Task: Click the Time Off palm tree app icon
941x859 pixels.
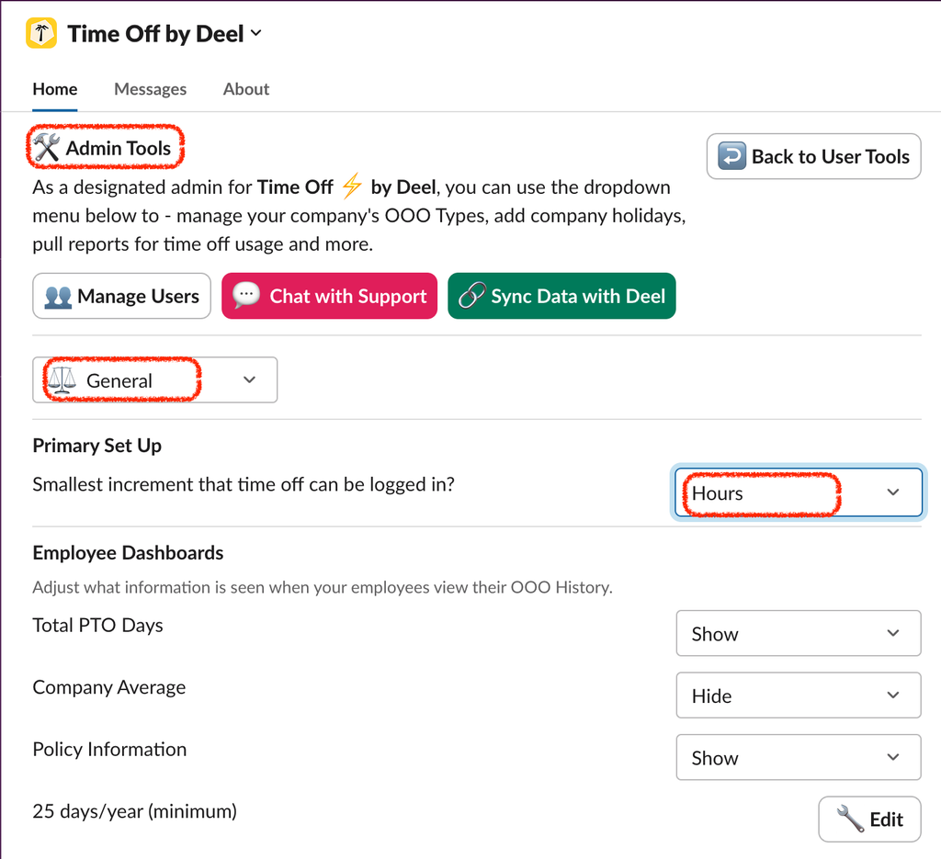Action: 41,34
